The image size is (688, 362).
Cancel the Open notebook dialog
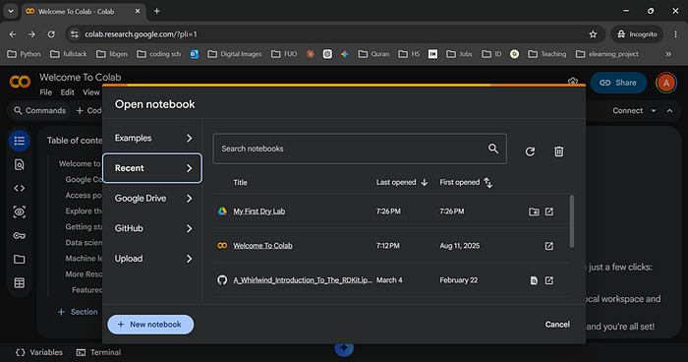[557, 325]
